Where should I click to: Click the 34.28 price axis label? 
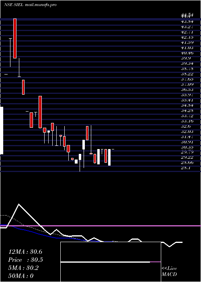(187, 110)
